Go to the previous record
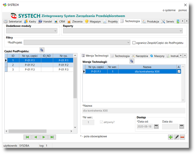 tap(35, 137)
